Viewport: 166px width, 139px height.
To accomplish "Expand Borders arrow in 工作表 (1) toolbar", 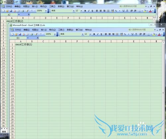I will pyautogui.click(x=151, y=34).
